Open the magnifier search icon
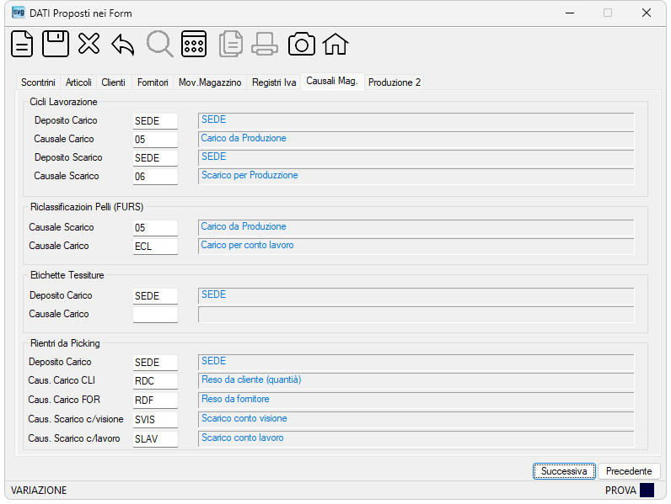Image resolution: width=671 pixels, height=504 pixels. [x=159, y=44]
